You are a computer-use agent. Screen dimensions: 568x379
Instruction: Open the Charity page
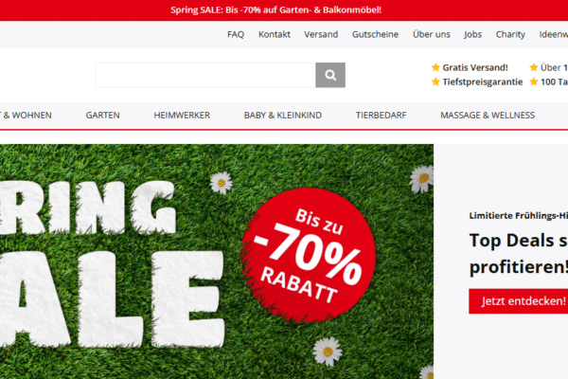510,34
